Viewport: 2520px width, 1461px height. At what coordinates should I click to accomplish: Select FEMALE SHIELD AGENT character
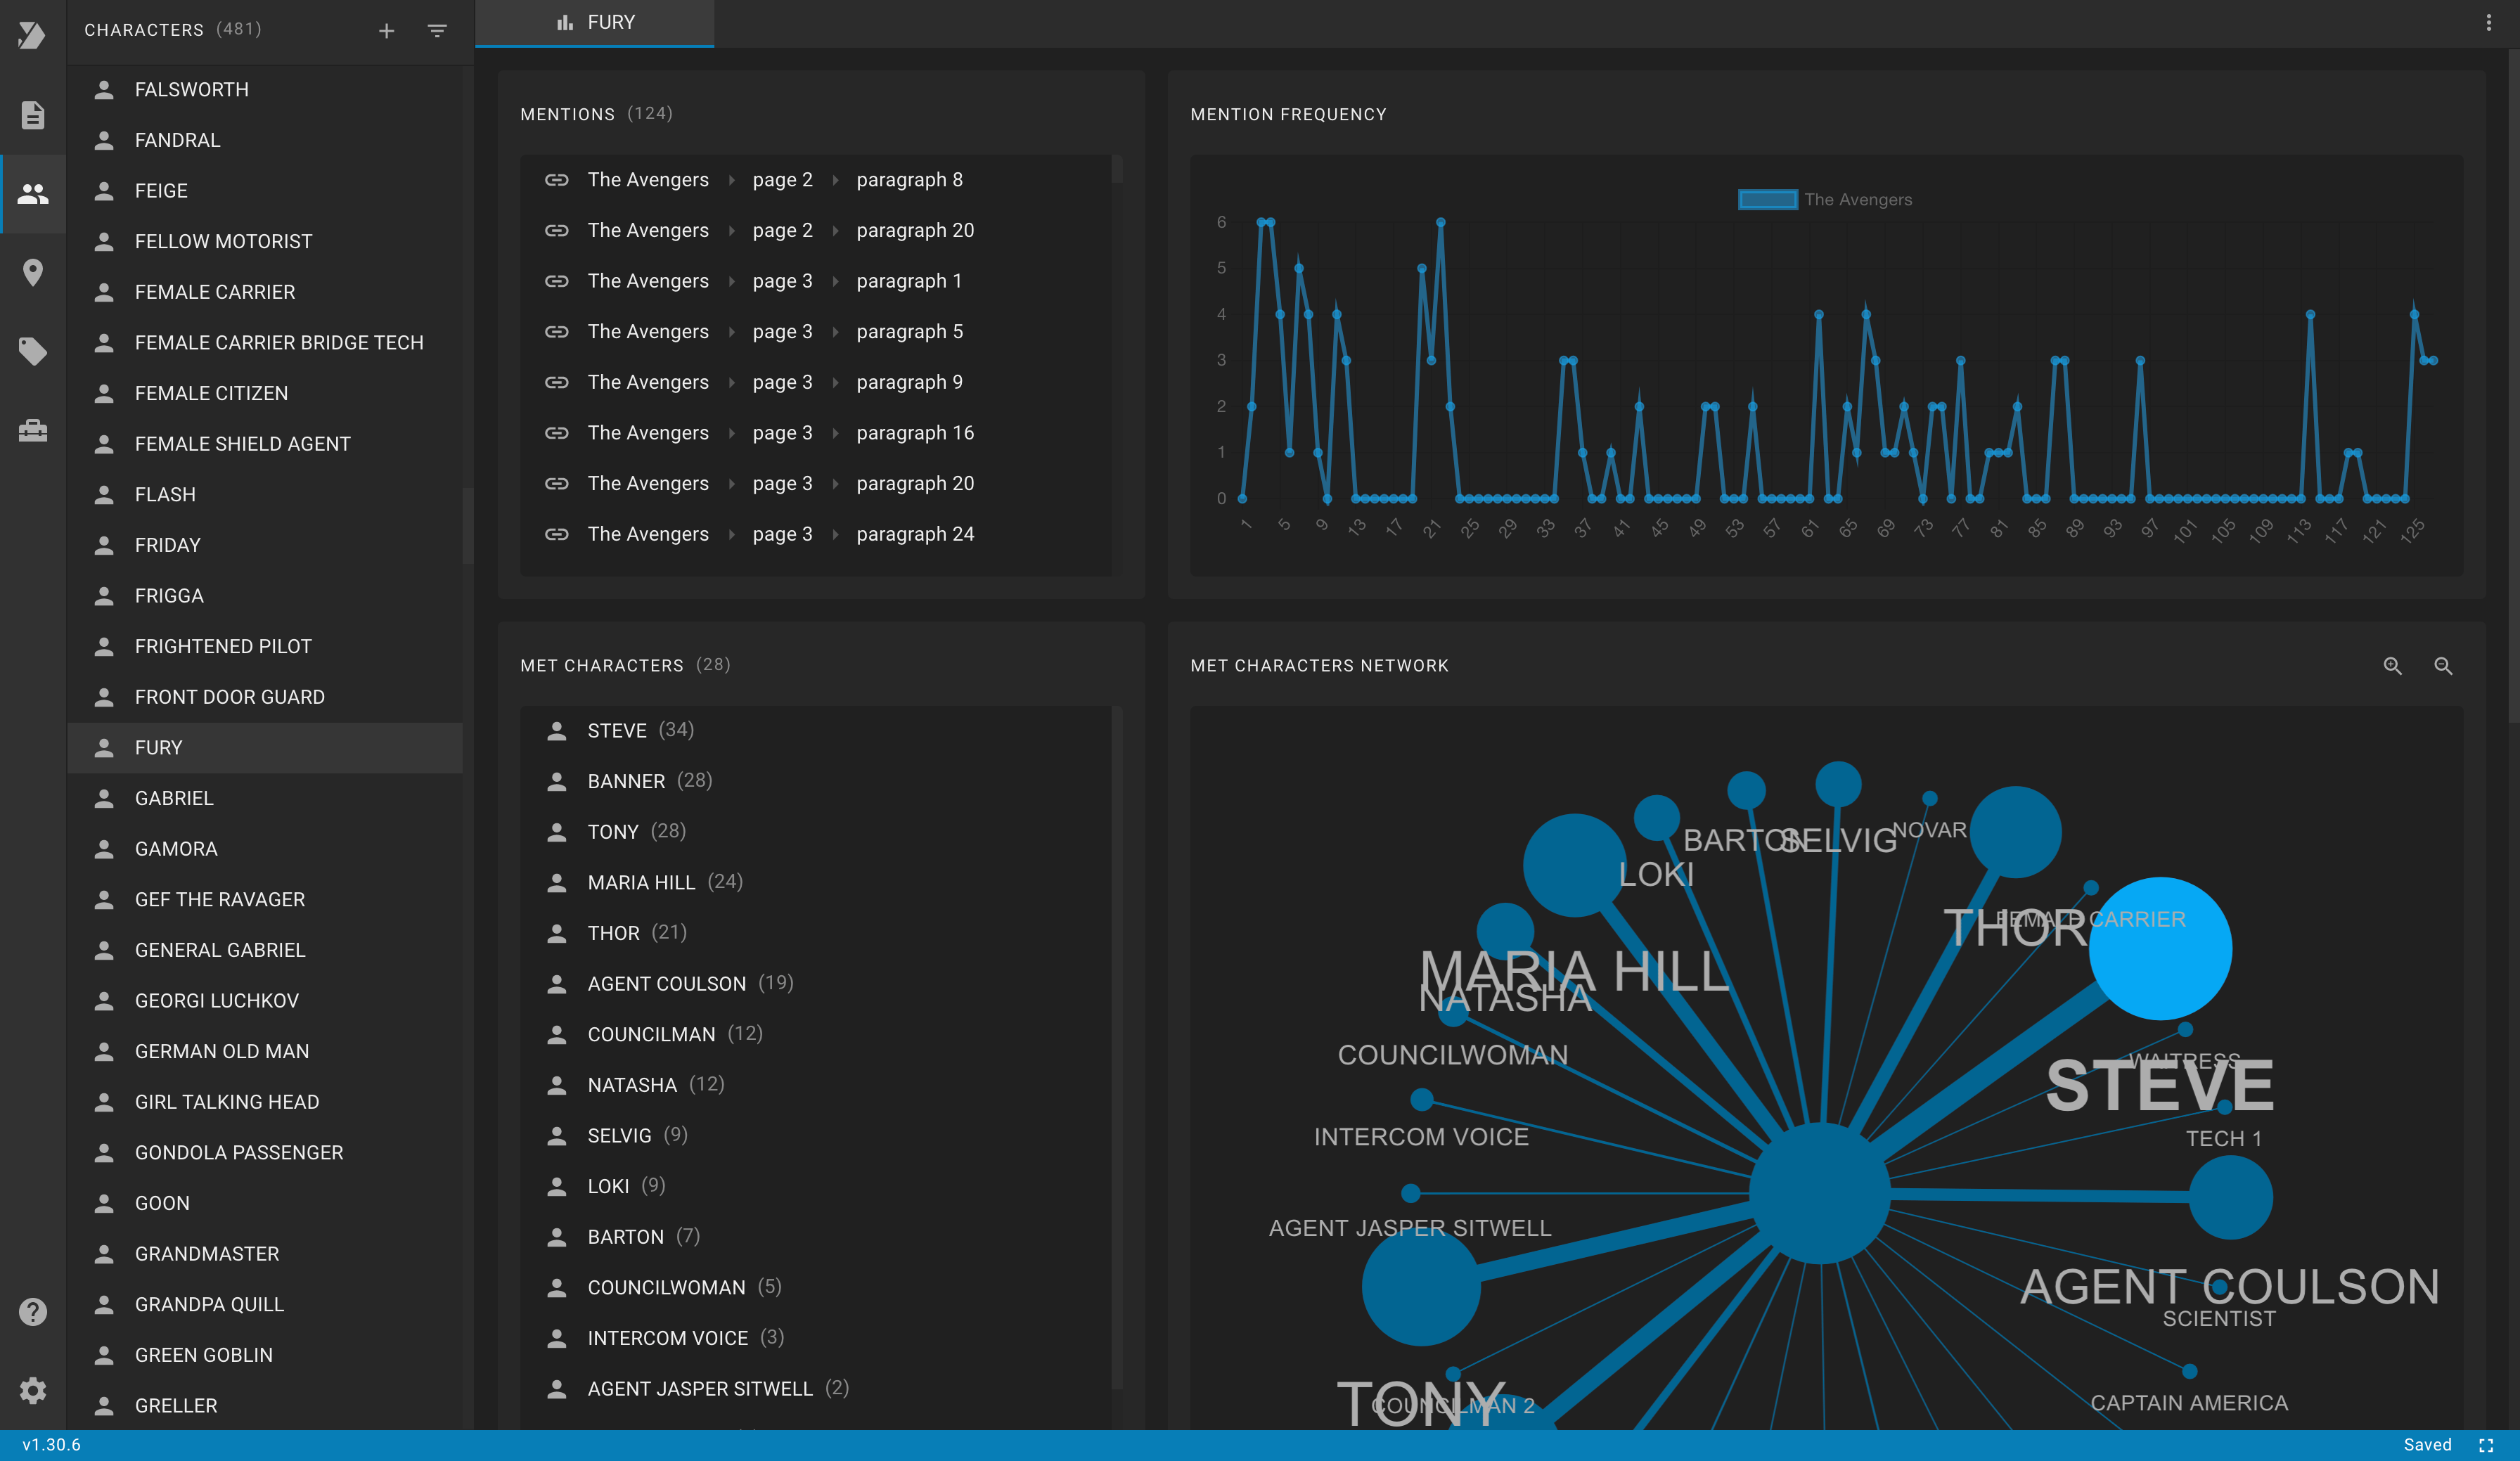[x=265, y=444]
